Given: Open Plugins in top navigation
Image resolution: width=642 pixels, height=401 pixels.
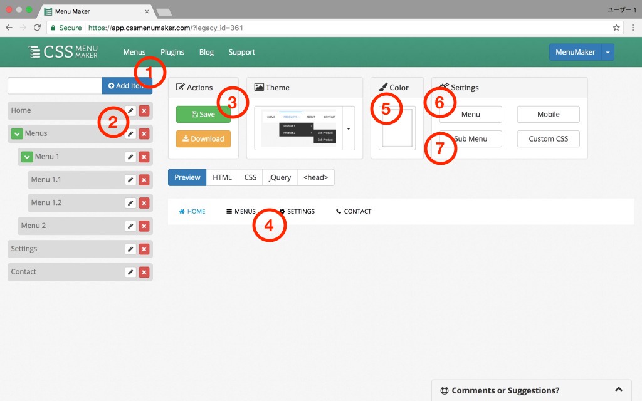Looking at the screenshot, I should 172,52.
